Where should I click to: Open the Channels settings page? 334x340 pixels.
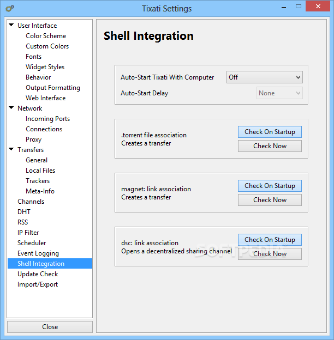click(31, 202)
